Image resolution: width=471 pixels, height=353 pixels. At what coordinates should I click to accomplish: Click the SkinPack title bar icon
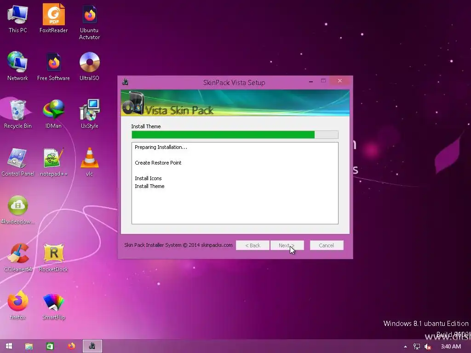125,82
